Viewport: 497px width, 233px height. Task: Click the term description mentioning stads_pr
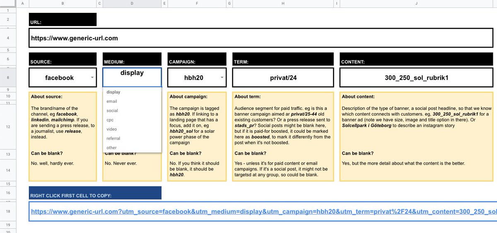click(x=282, y=126)
